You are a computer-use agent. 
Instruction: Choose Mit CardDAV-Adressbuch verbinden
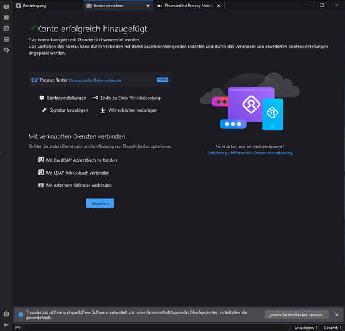tap(81, 160)
